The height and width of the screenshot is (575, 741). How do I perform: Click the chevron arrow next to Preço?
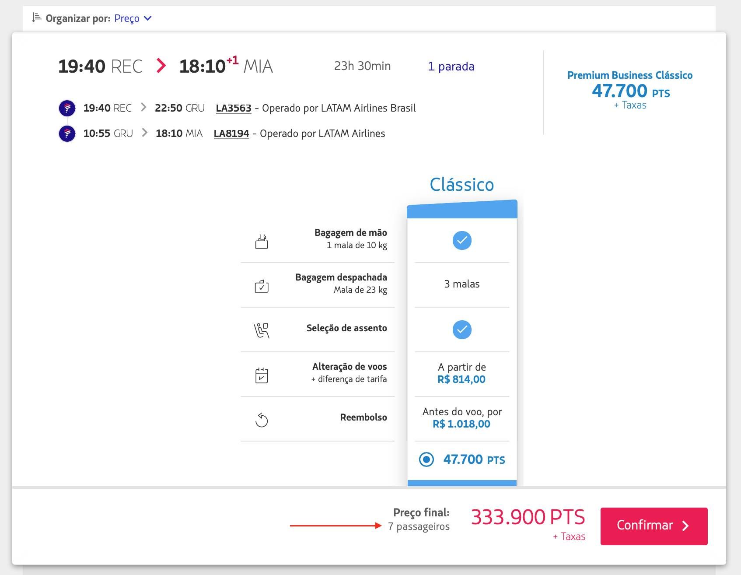(148, 18)
